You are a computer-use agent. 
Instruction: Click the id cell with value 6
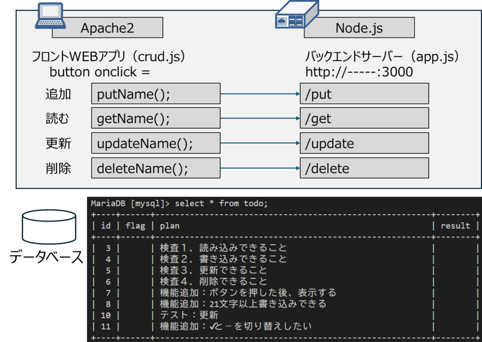coord(108,282)
